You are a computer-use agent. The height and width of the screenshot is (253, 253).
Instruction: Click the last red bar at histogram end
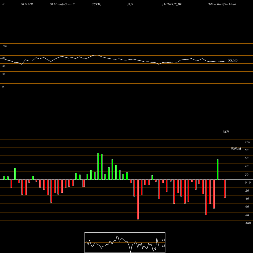point(225,189)
